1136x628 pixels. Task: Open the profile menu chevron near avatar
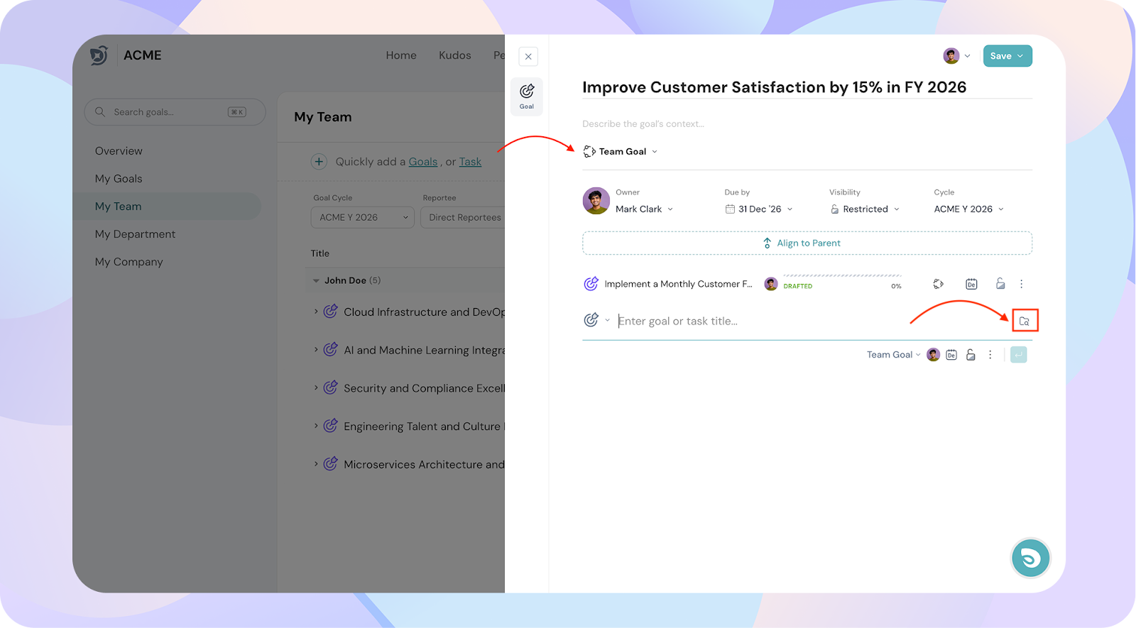pyautogui.click(x=967, y=56)
